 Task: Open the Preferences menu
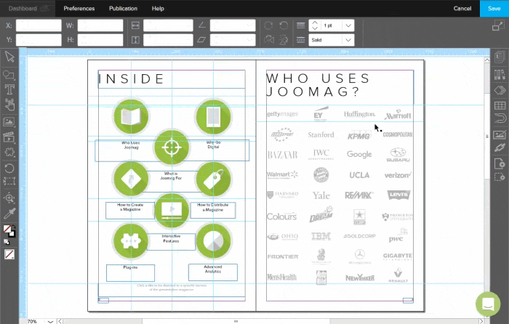point(79,8)
